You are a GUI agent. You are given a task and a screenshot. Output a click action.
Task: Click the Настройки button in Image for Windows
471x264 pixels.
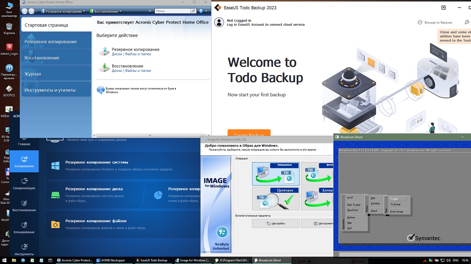276,223
